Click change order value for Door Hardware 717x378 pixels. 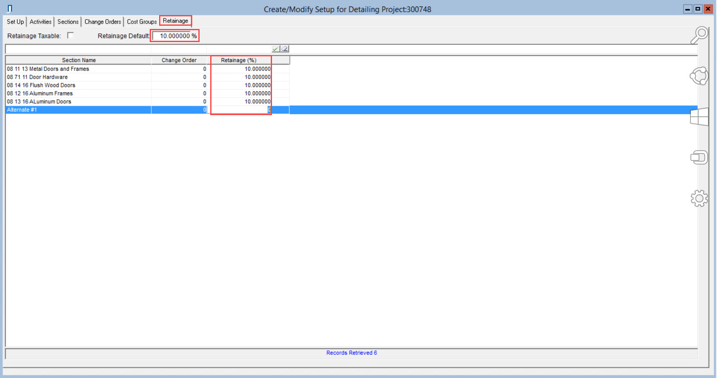179,77
